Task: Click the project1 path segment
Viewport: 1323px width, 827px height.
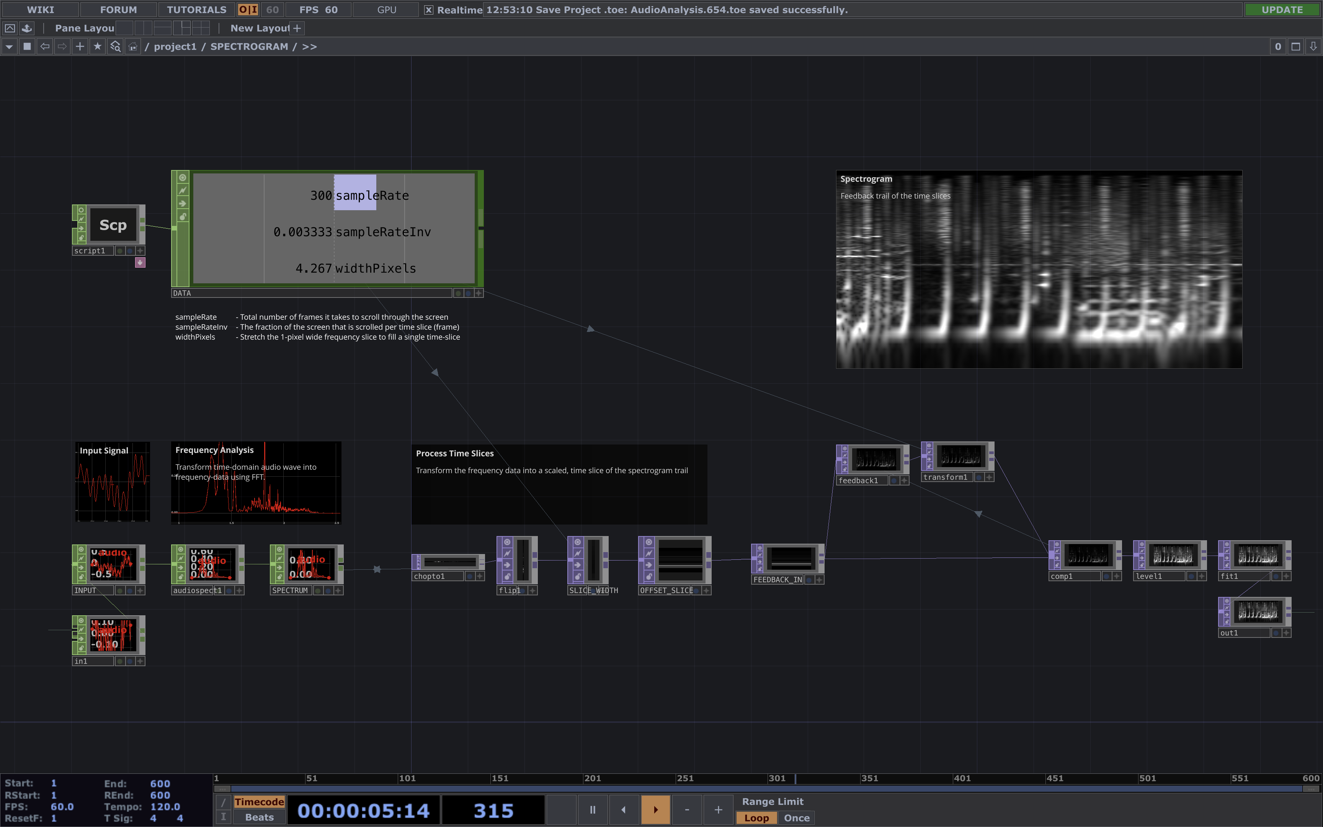Action: (175, 46)
